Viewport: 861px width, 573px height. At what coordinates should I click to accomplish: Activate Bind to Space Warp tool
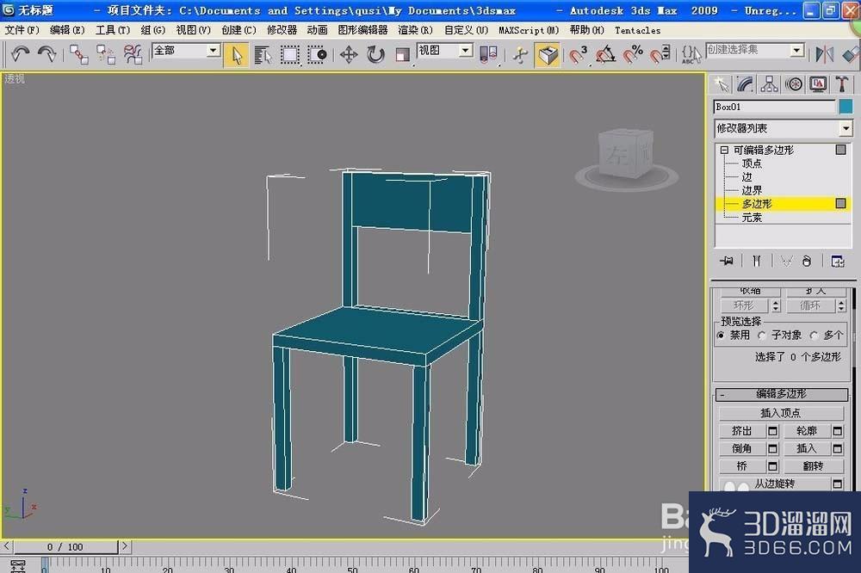[x=133, y=54]
